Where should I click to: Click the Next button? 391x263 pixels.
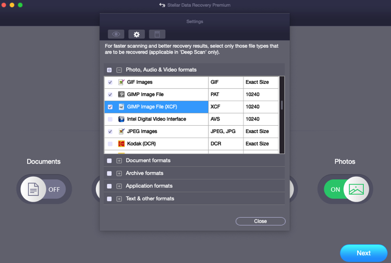coord(363,253)
